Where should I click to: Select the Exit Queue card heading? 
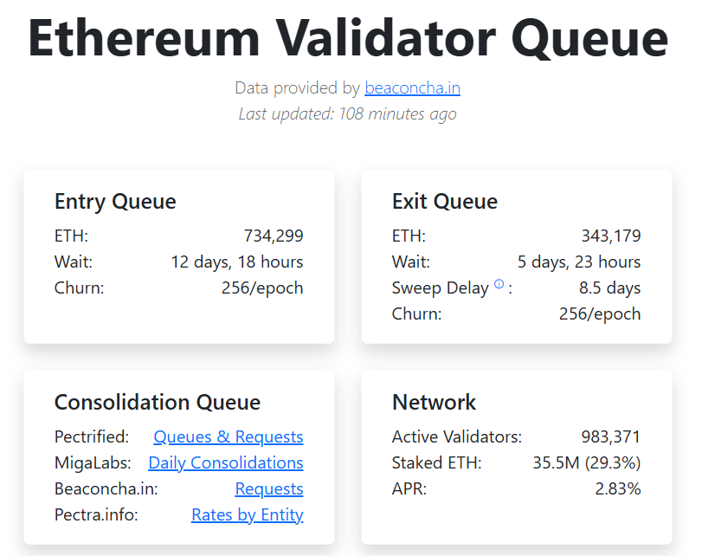tap(445, 202)
